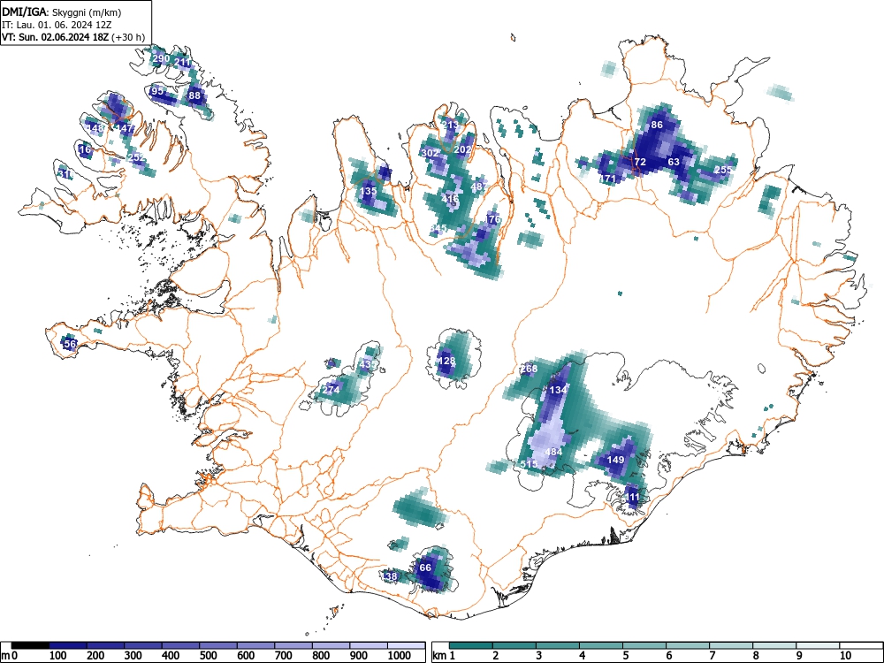Click the visibility label 252
This screenshot has width=884, height=663.
[x=137, y=158]
